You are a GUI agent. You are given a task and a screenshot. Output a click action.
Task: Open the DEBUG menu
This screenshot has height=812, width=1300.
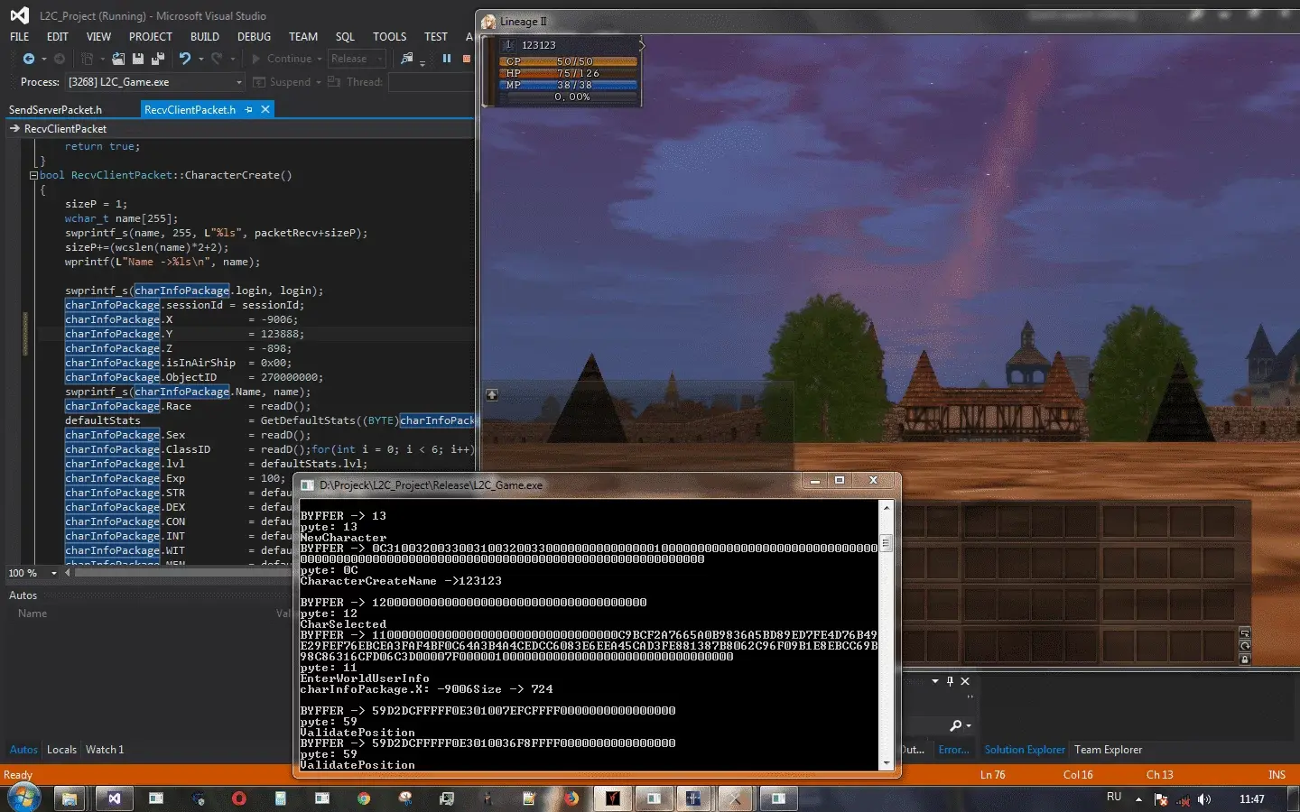254,37
